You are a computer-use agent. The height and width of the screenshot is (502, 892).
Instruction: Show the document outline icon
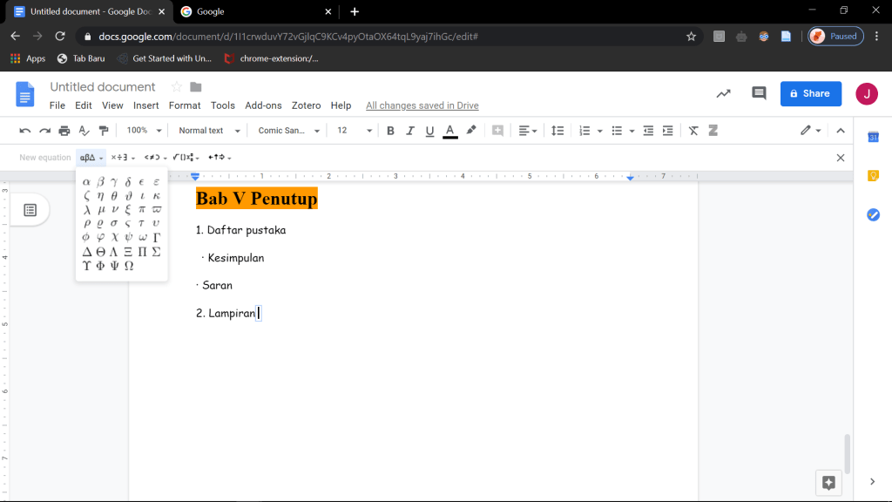[x=30, y=210]
